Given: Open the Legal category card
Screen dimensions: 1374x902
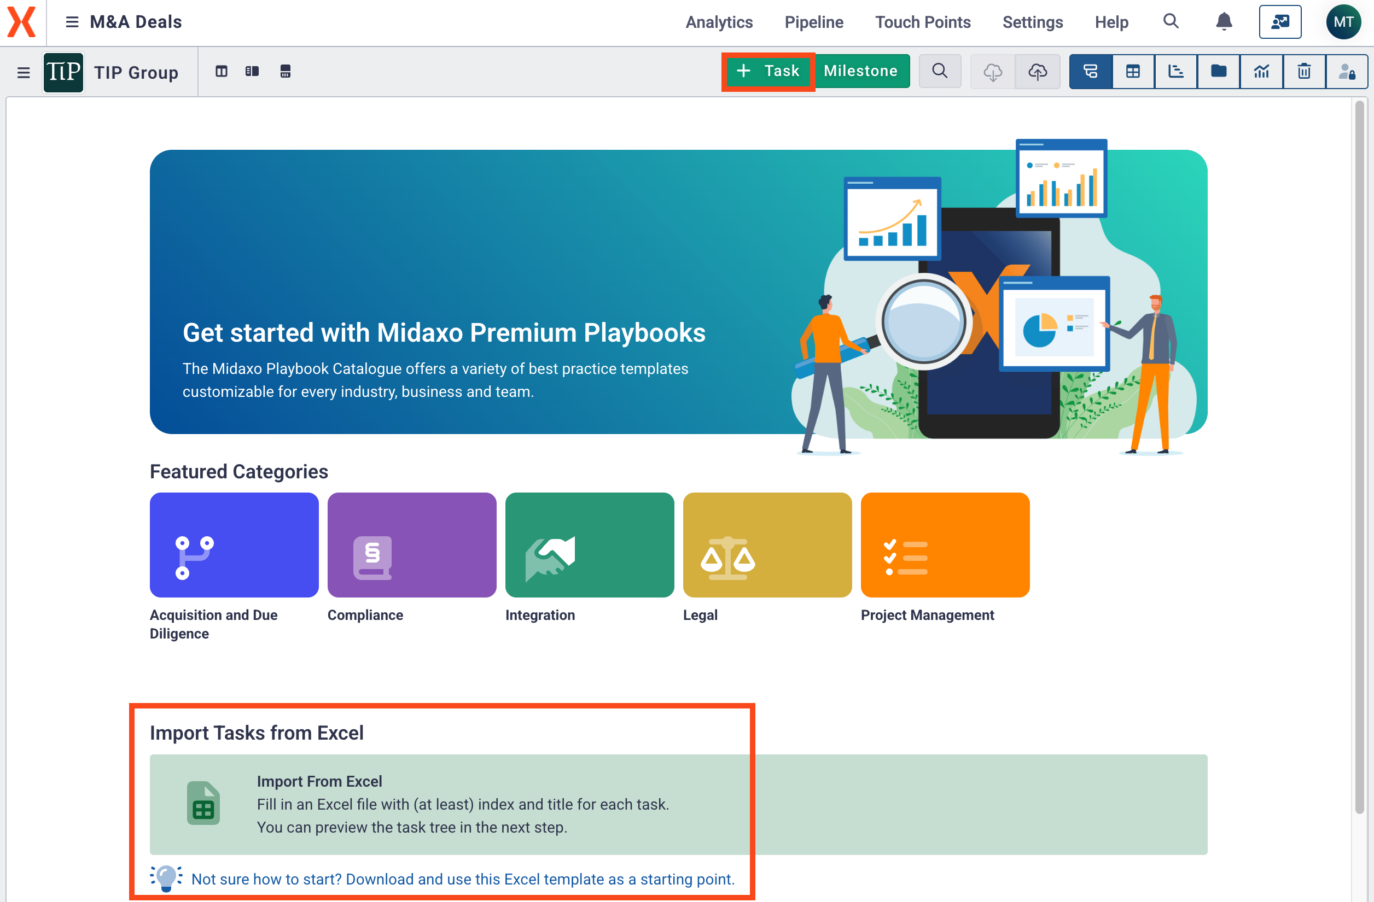Looking at the screenshot, I should tap(767, 544).
